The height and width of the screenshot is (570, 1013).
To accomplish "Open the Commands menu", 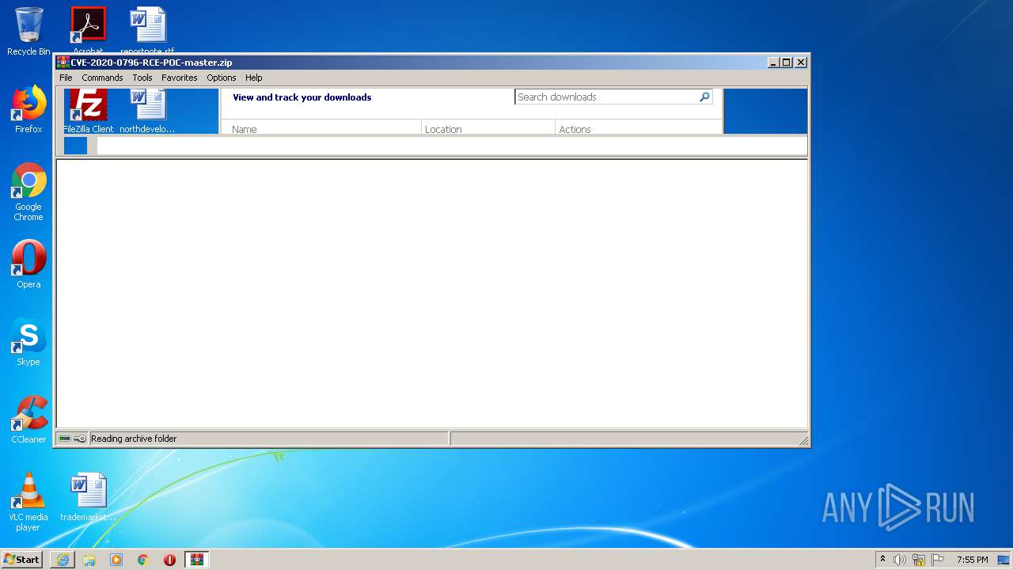I will click(102, 78).
